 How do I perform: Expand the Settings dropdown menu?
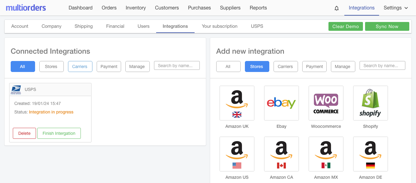[x=396, y=8]
